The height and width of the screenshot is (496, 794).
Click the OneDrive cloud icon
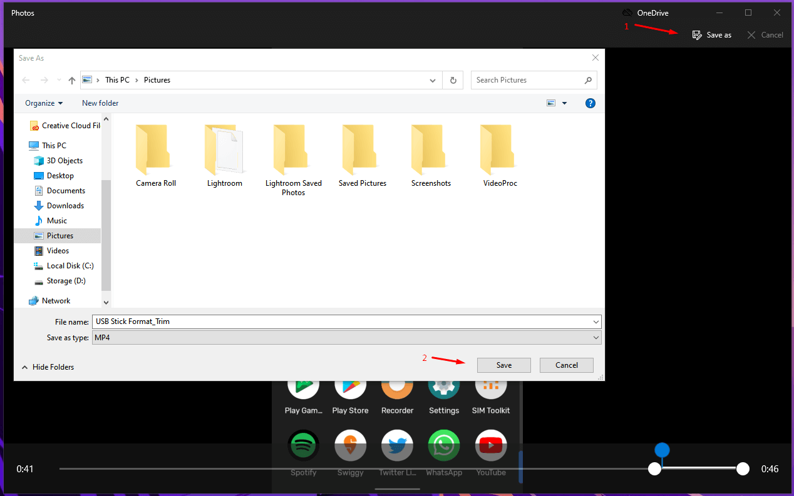click(627, 13)
